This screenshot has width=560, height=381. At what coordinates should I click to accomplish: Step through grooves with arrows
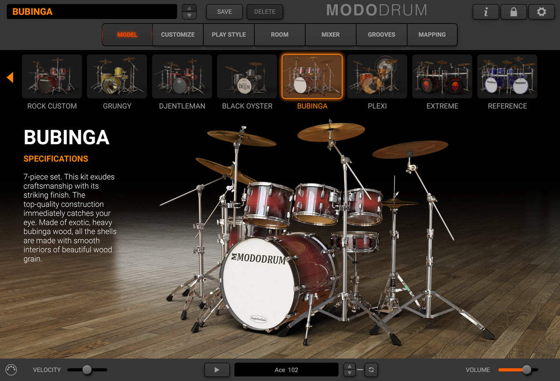[349, 370]
